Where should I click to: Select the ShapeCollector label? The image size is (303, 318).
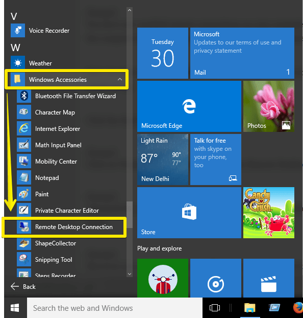(56, 243)
